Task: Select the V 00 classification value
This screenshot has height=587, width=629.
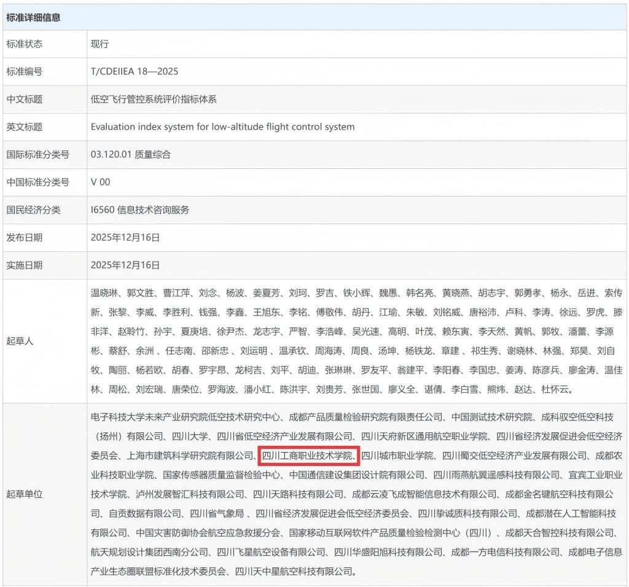Action: (x=100, y=182)
